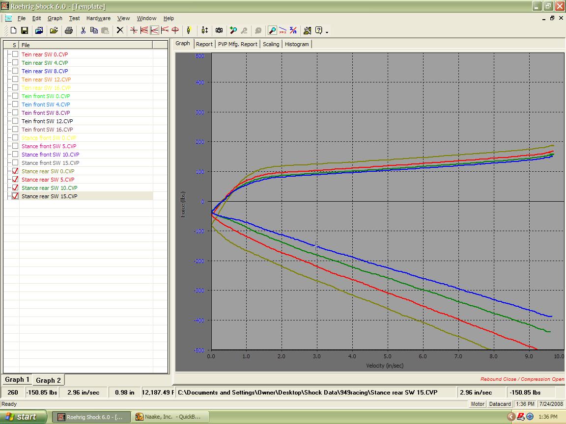
Task: Uncheck Stance rear SW 0.CVP checkbox
Action: point(15,171)
